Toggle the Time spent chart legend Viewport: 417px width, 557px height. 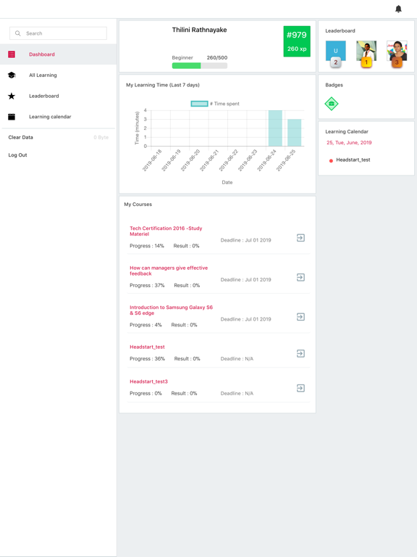point(215,104)
